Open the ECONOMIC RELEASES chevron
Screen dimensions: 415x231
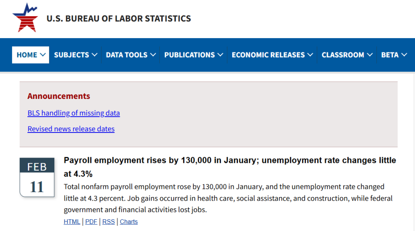pos(310,55)
